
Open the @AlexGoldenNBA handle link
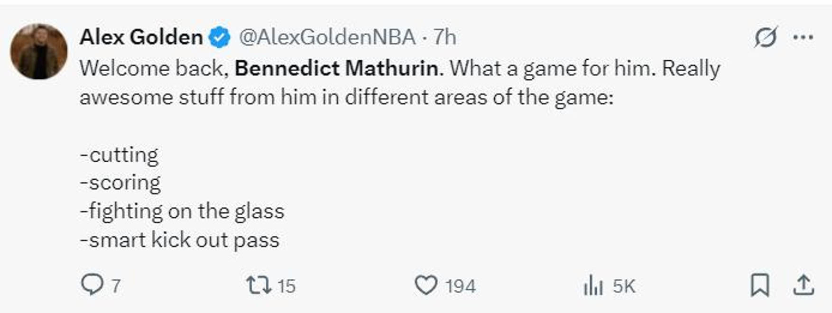point(327,37)
